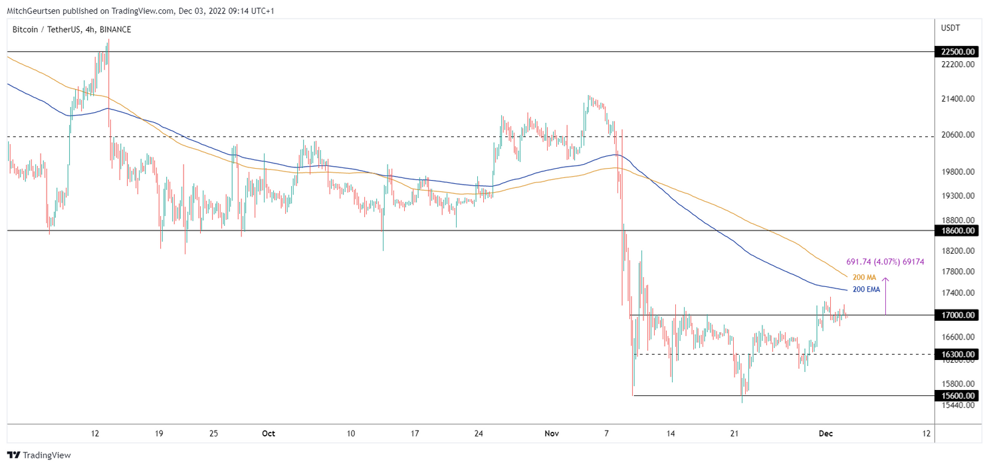Click the date label 19 on the axis
989x467 pixels.
tap(159, 433)
